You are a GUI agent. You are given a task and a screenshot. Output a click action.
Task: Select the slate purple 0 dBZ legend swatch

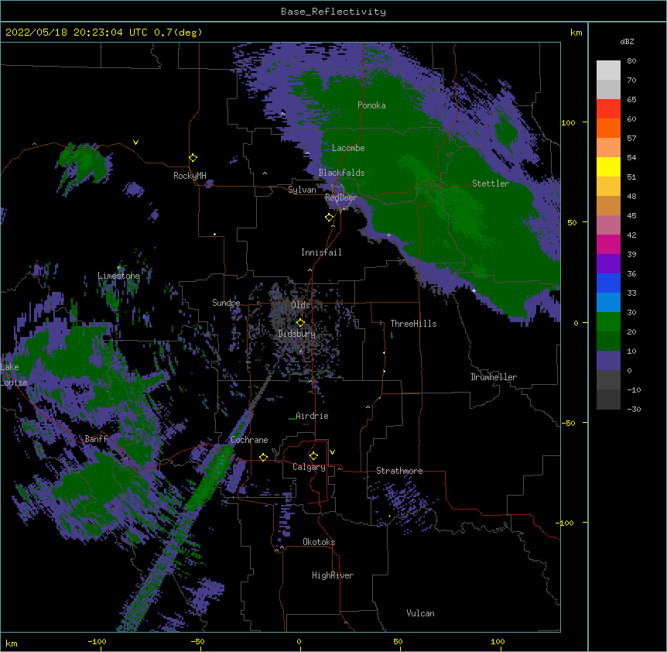coord(608,360)
